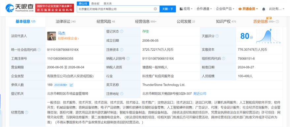Click help icon beside 历史信息 tab

click(x=277, y=22)
